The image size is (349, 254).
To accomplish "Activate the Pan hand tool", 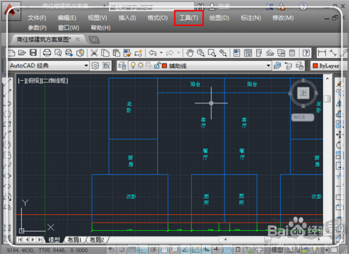I will point(190,53).
